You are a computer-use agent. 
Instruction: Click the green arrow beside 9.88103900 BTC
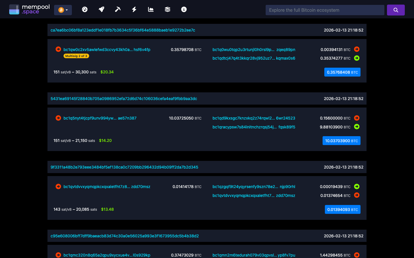point(356,127)
